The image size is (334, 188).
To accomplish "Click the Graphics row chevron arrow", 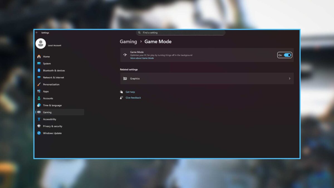I will click(289, 78).
